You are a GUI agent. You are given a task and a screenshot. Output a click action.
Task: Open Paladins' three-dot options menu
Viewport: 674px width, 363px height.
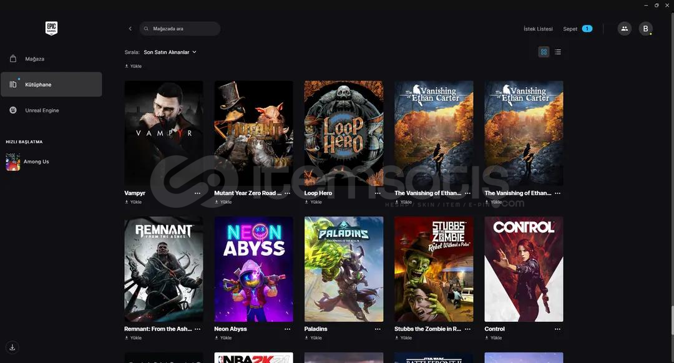378,329
